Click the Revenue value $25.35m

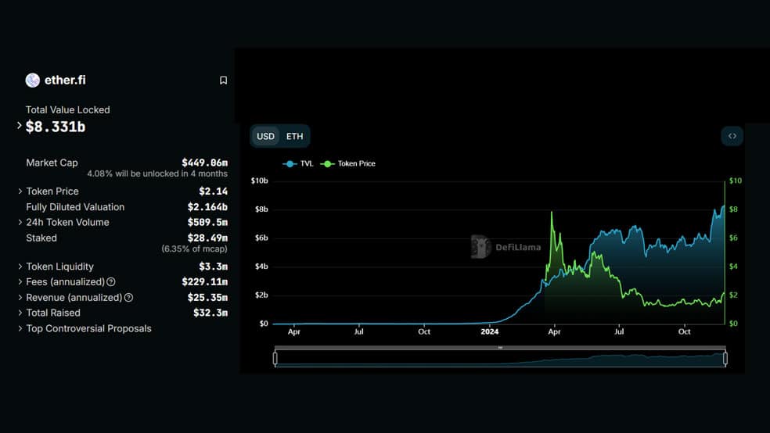pyautogui.click(x=207, y=298)
